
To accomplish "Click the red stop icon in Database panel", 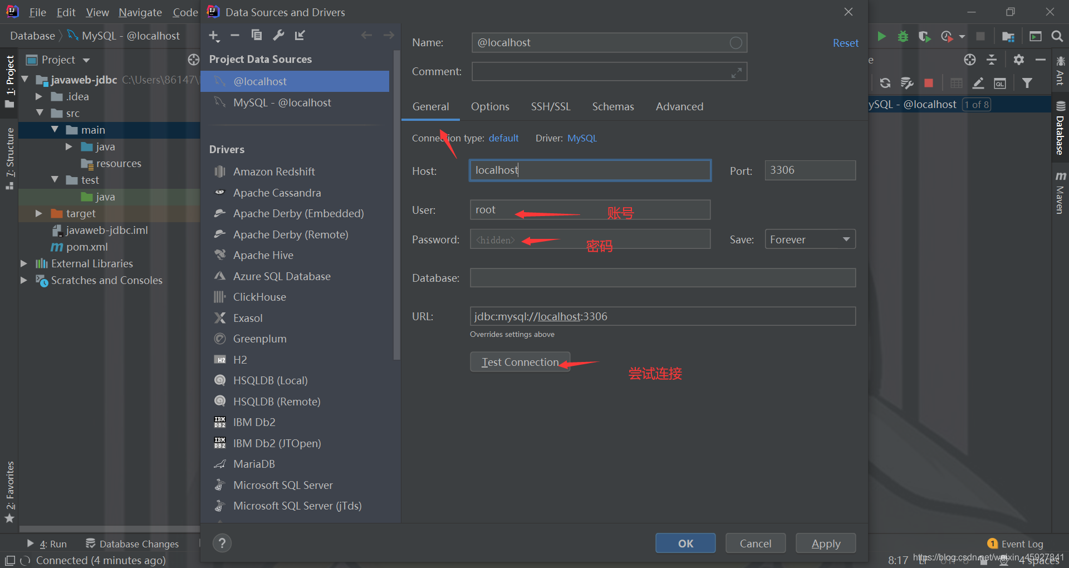I will (x=928, y=83).
